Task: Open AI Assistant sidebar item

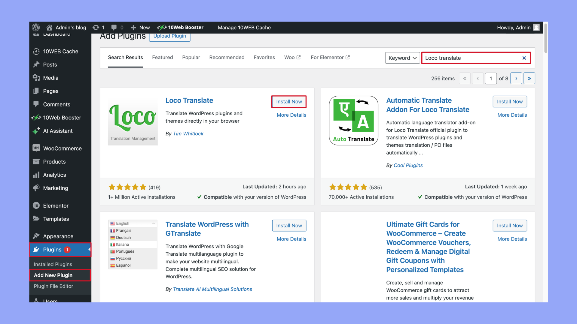Action: pos(58,131)
